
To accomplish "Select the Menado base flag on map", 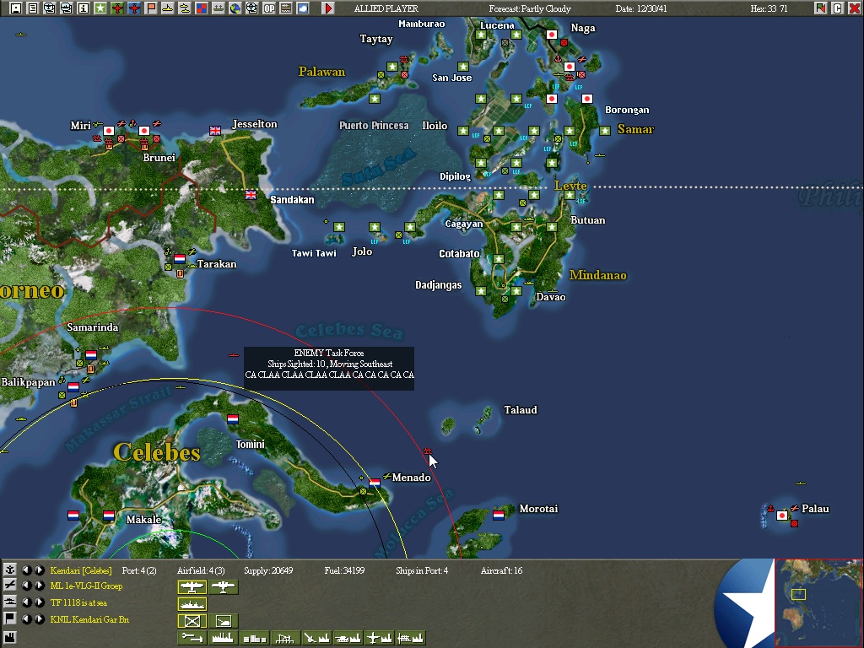I will pyautogui.click(x=375, y=483).
